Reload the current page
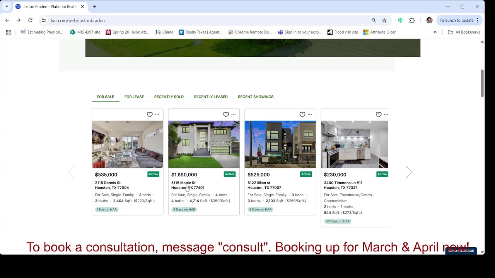The width and height of the screenshot is (495, 278). coord(30,20)
